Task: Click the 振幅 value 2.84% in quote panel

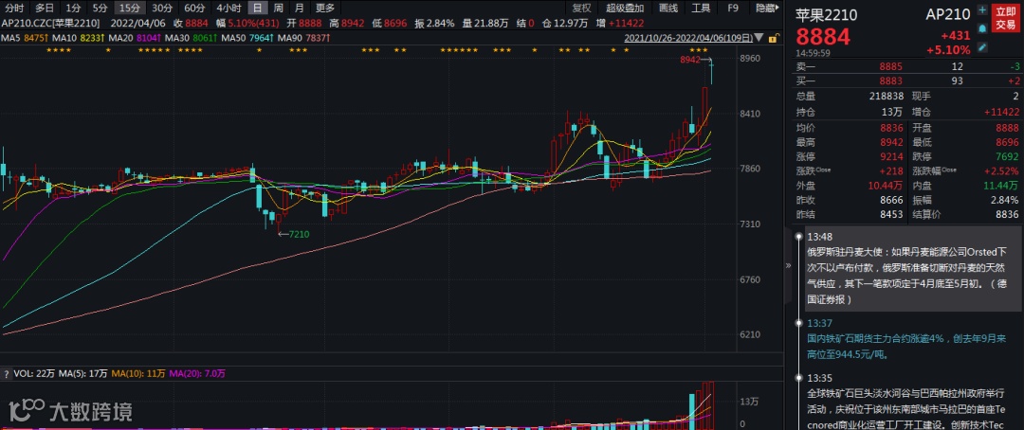Action: [1005, 200]
